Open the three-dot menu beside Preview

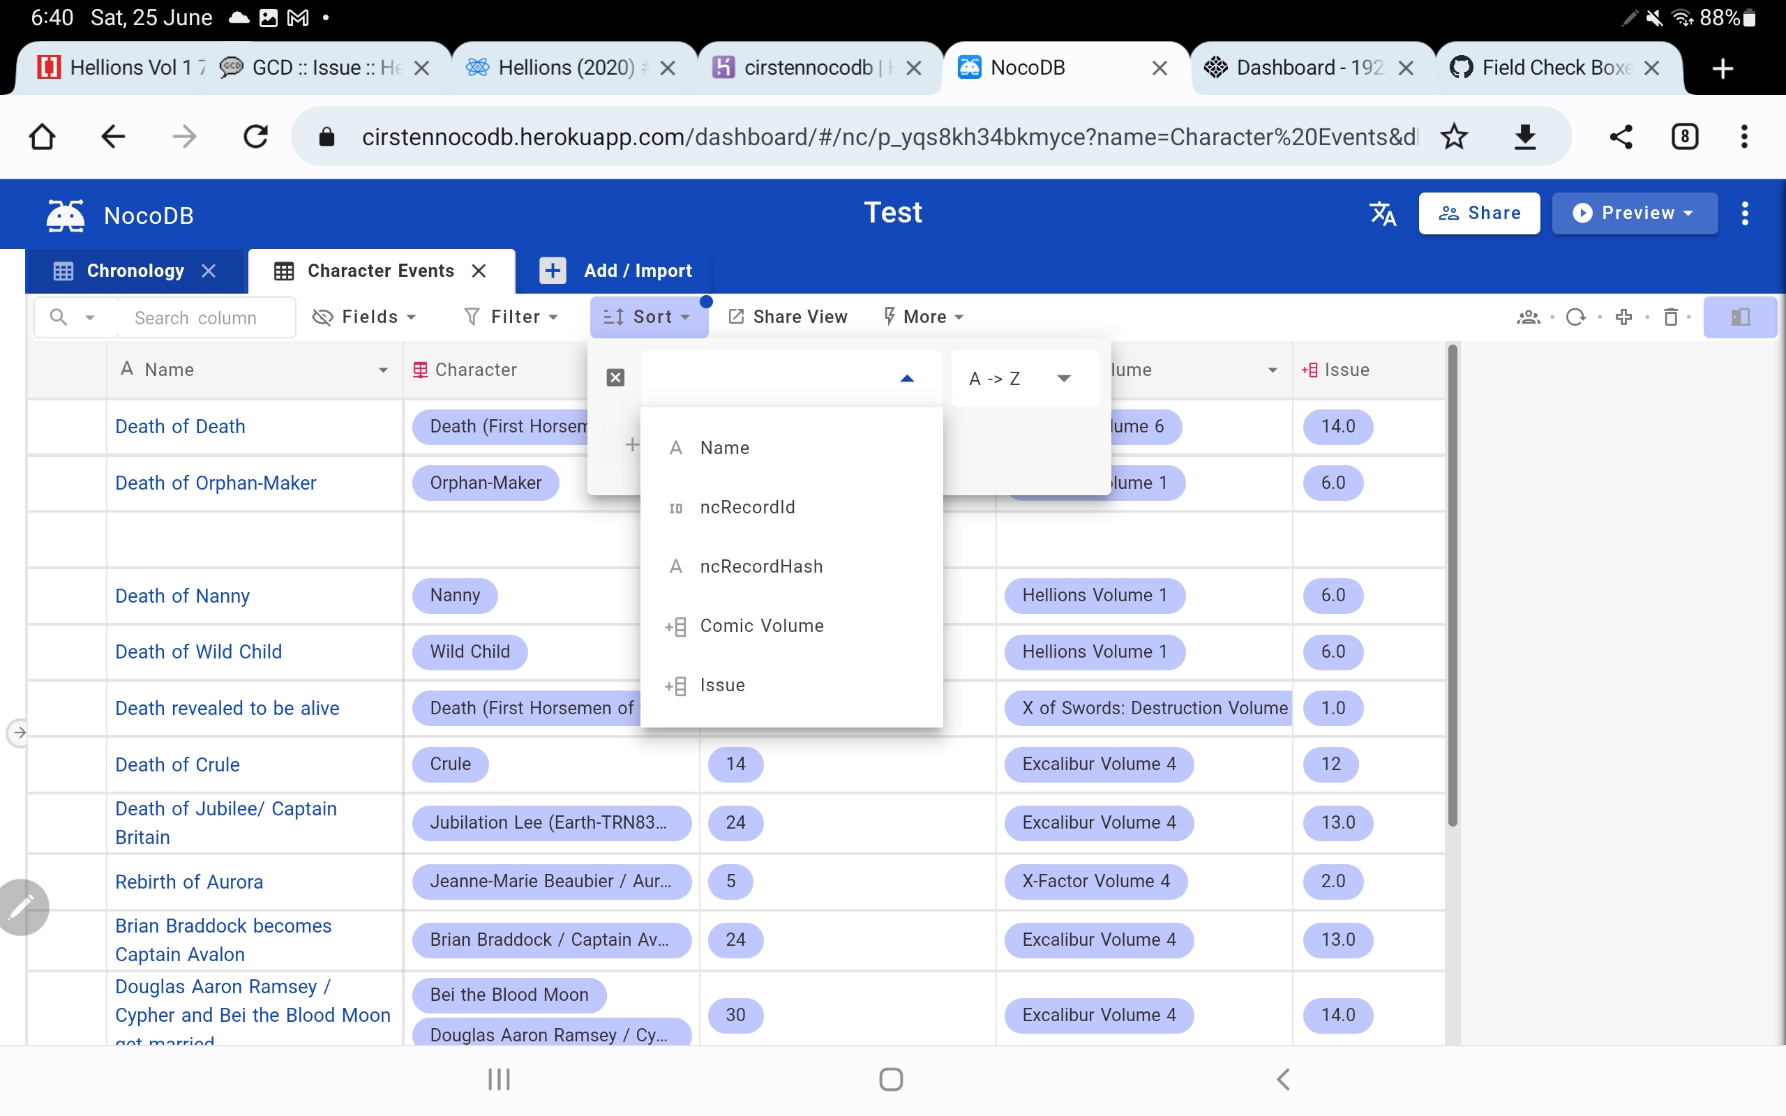1744,213
